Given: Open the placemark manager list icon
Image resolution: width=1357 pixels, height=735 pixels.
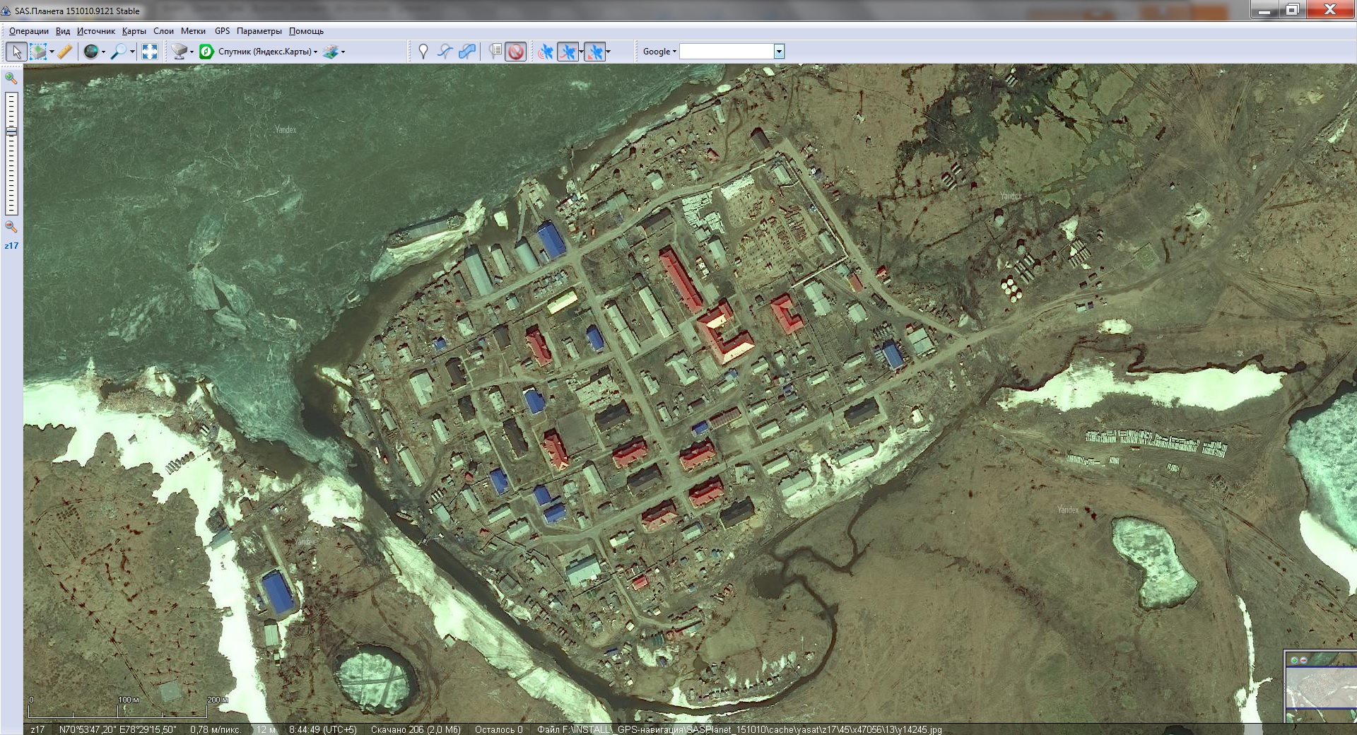Looking at the screenshot, I should 495,52.
